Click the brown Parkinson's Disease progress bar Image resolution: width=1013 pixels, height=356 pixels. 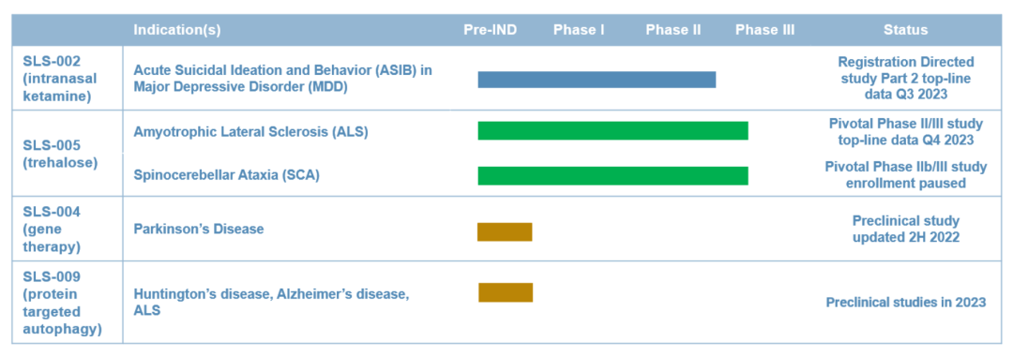pyautogui.click(x=505, y=231)
